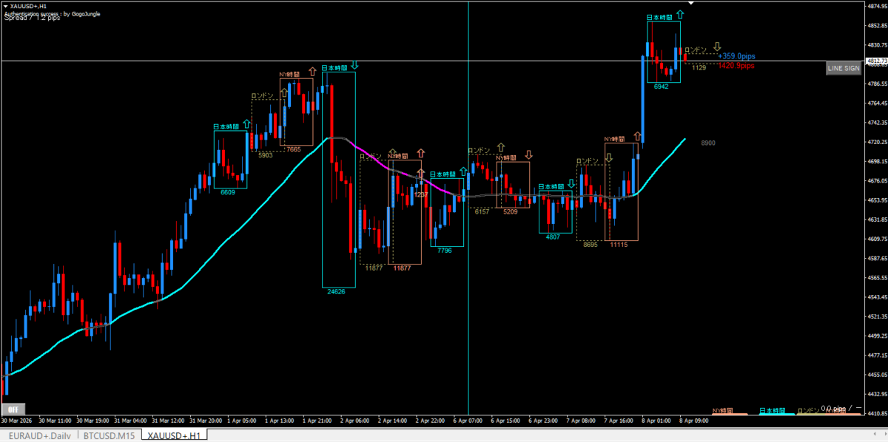Toggle the OFF button at bottom left

[12, 409]
